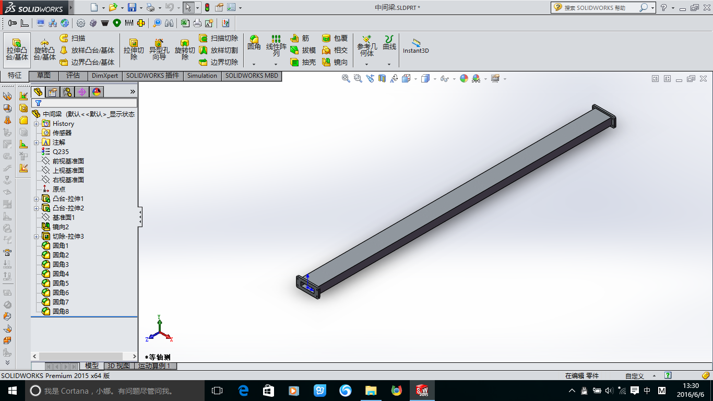Expand the 凸台-拉伸1 feature
Viewport: 713px width, 401px height.
point(37,199)
